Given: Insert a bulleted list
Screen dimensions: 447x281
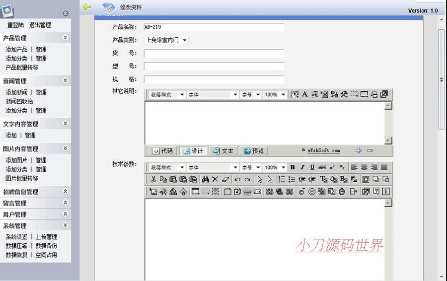Looking at the screenshot, I should coord(292,179).
